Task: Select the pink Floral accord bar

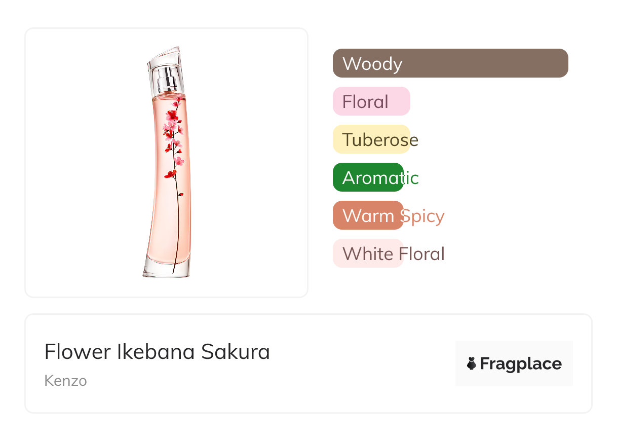Action: coord(371,101)
